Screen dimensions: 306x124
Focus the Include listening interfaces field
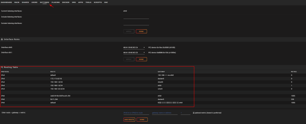(x=136, y=17)
